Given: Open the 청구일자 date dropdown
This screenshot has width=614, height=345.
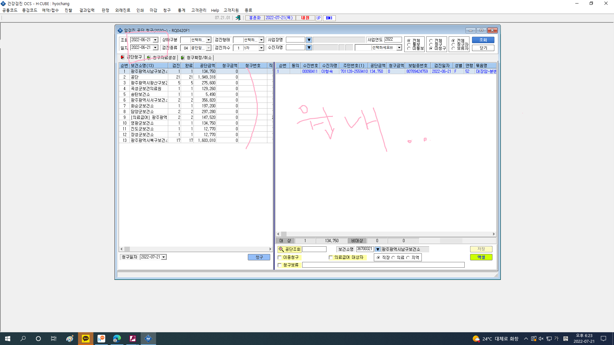Looking at the screenshot, I should (x=164, y=257).
